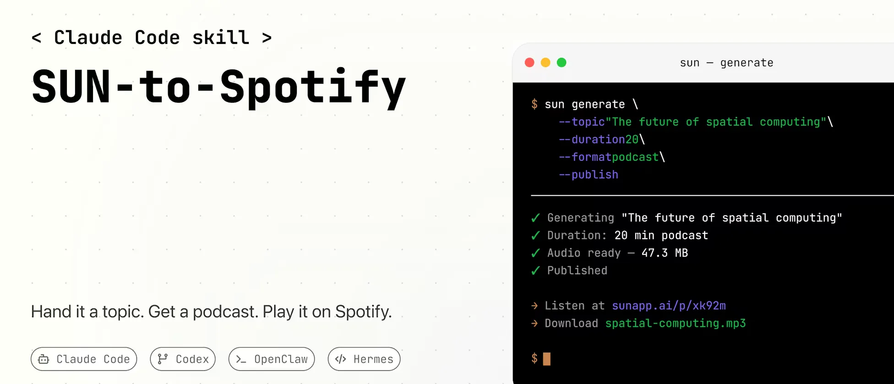Open the sunapp.ai/p/xk92m listen link
The height and width of the screenshot is (384, 894).
pyautogui.click(x=669, y=305)
